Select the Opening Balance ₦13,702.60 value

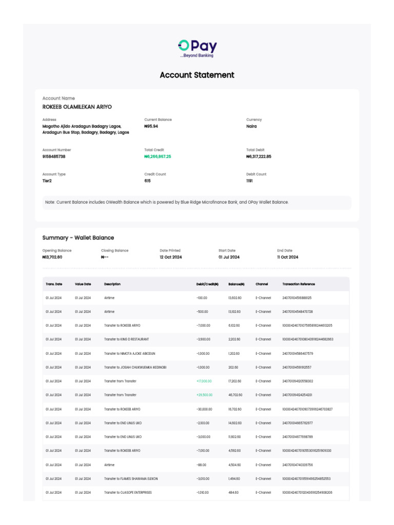pos(52,257)
